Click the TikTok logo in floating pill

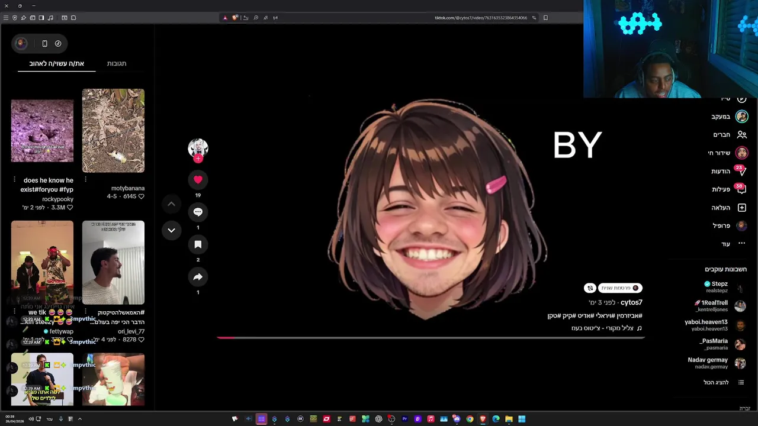coord(58,43)
